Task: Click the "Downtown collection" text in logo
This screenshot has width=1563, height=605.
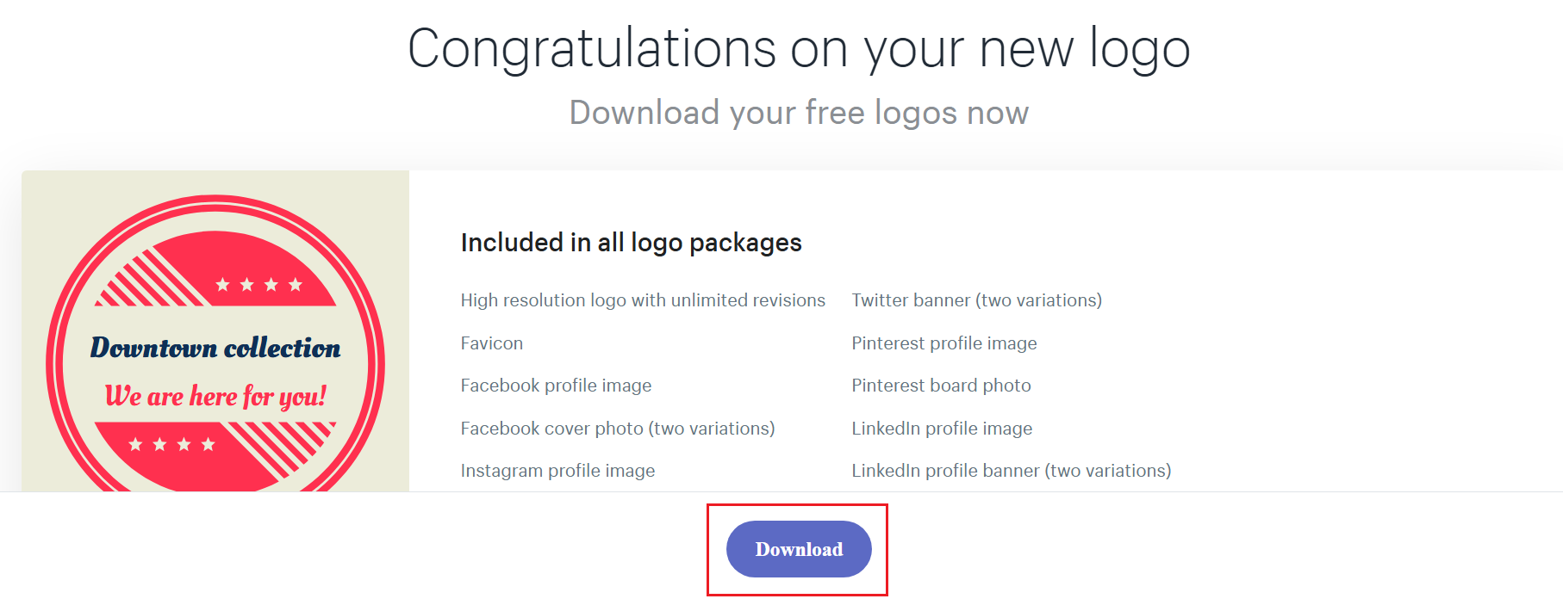Action: click(x=215, y=348)
